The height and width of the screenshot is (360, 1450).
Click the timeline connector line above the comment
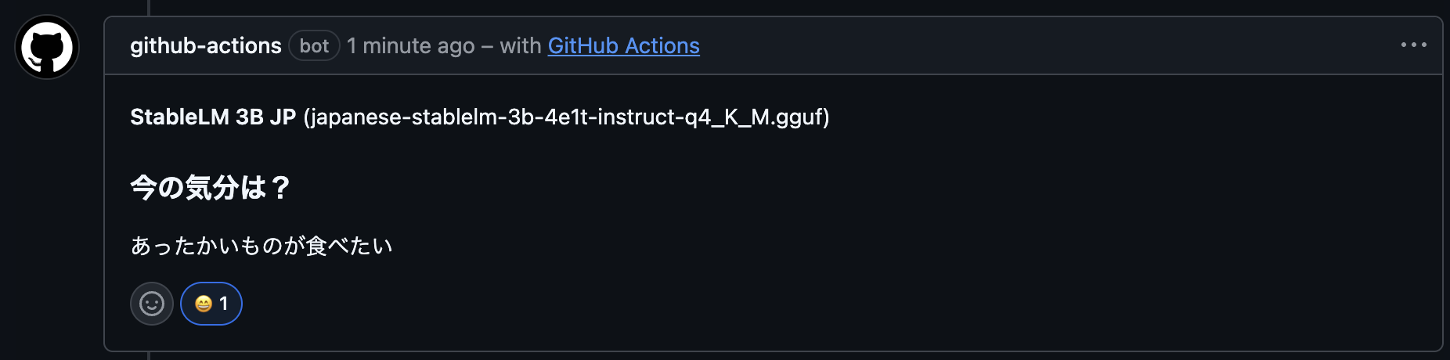148,7
